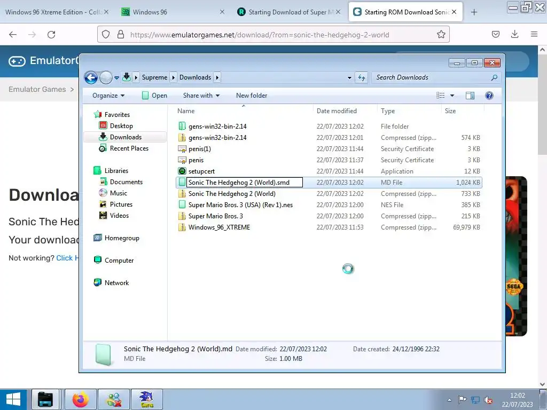The width and height of the screenshot is (547, 410).
Task: Open the Sonic Gens taskbar icon
Action: (146, 399)
